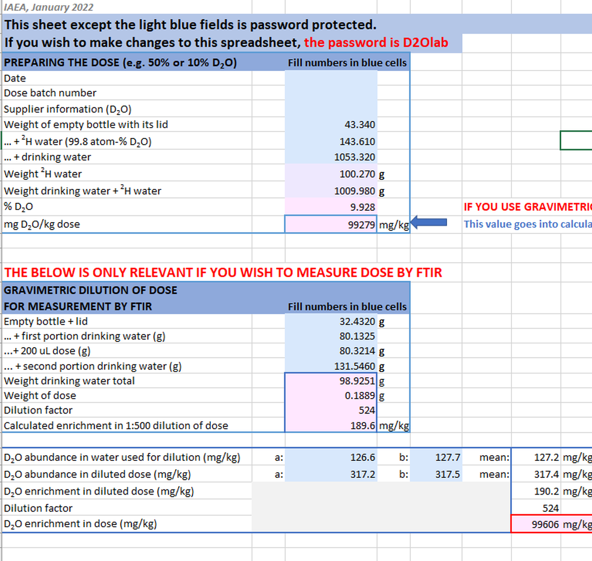The height and width of the screenshot is (561, 592).
Task: Select the 200 uL dose weight cell 80.3214
Action: pyautogui.click(x=331, y=351)
